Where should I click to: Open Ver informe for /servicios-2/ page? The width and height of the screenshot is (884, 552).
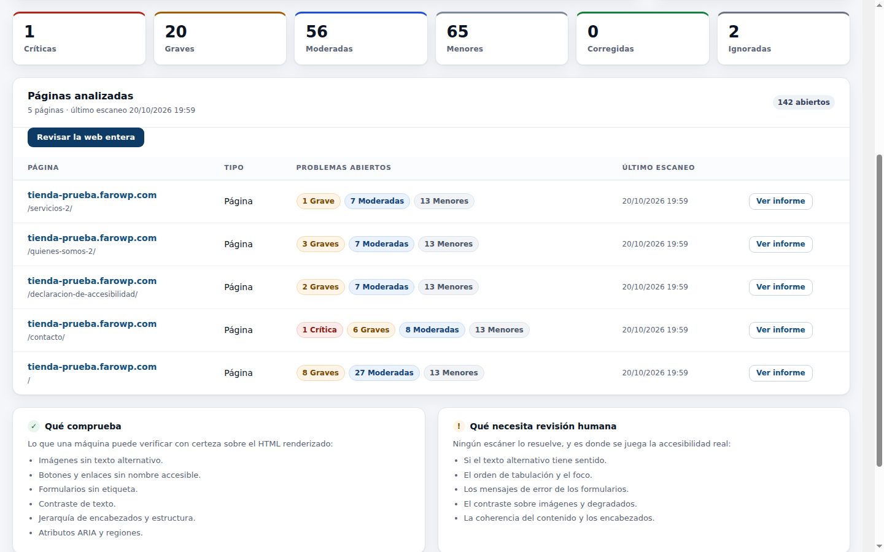[x=780, y=201]
